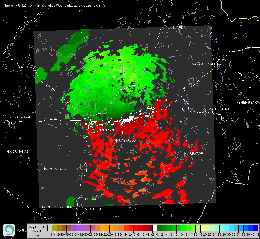Select the white swatch between -2 and 0
This screenshot has height=239, width=260.
coord(155,228)
